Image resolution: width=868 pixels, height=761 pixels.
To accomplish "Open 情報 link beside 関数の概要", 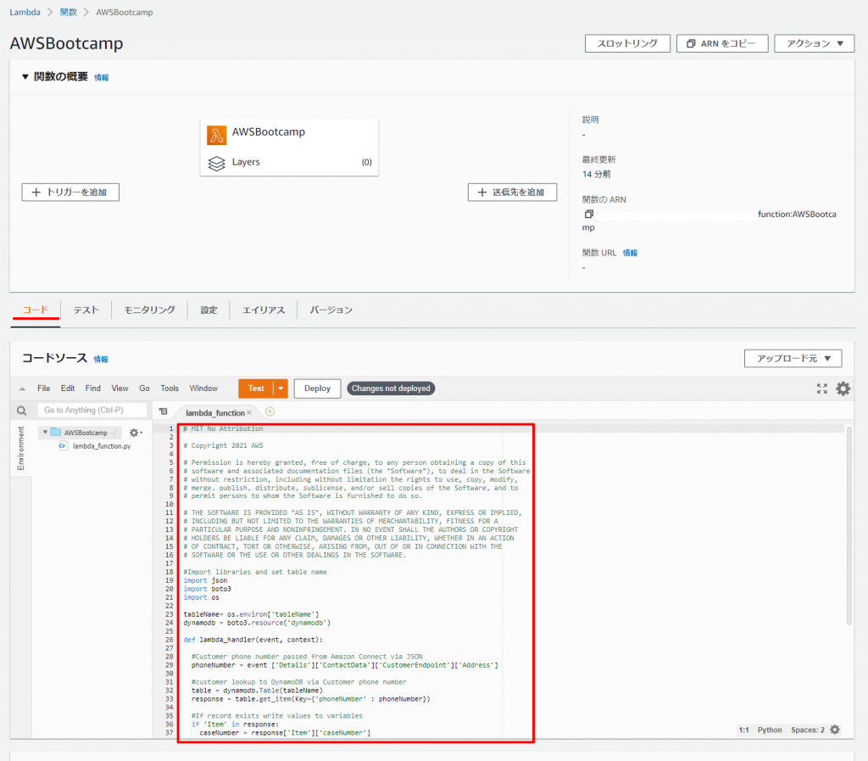I will point(102,77).
